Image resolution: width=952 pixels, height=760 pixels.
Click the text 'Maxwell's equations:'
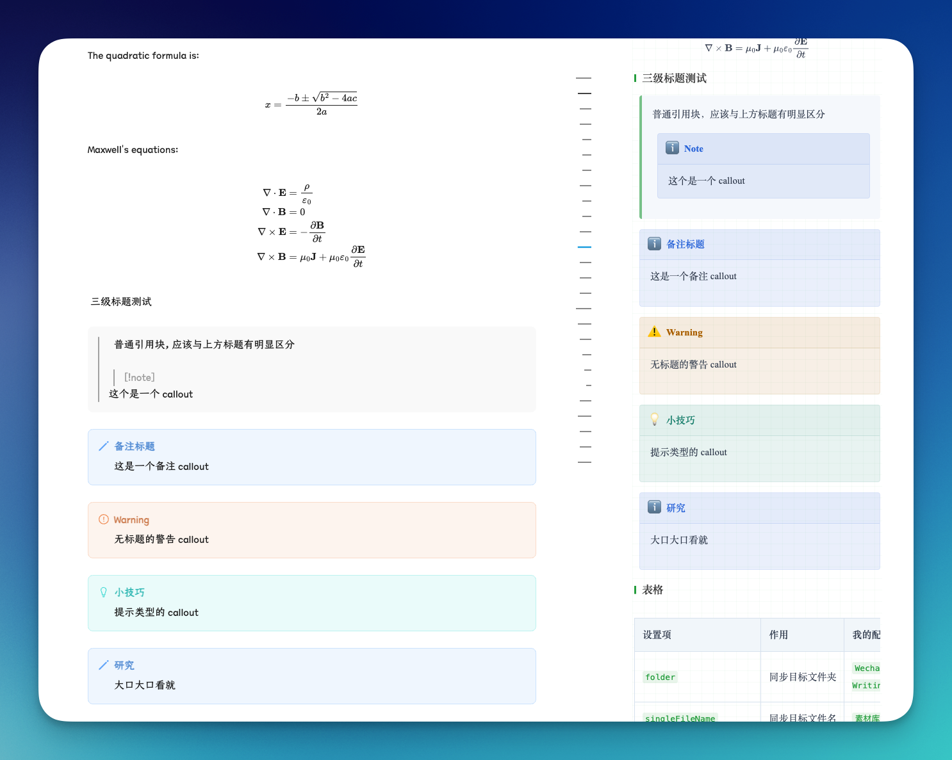(x=133, y=150)
